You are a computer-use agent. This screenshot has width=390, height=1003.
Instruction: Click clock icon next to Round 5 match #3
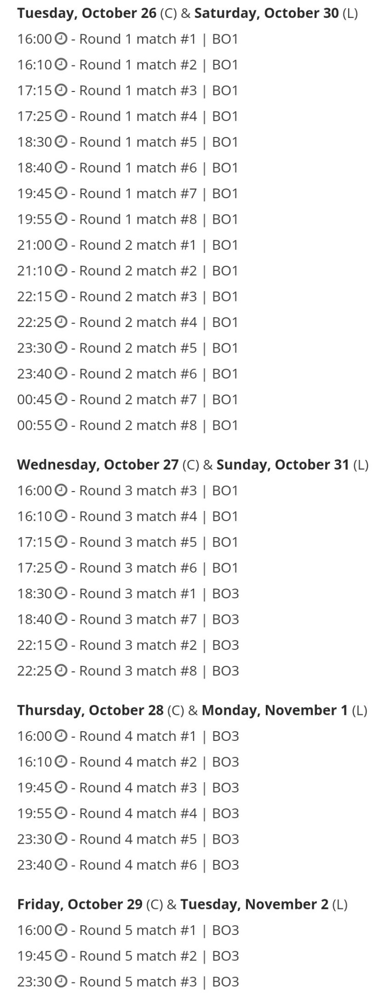pyautogui.click(x=61, y=981)
